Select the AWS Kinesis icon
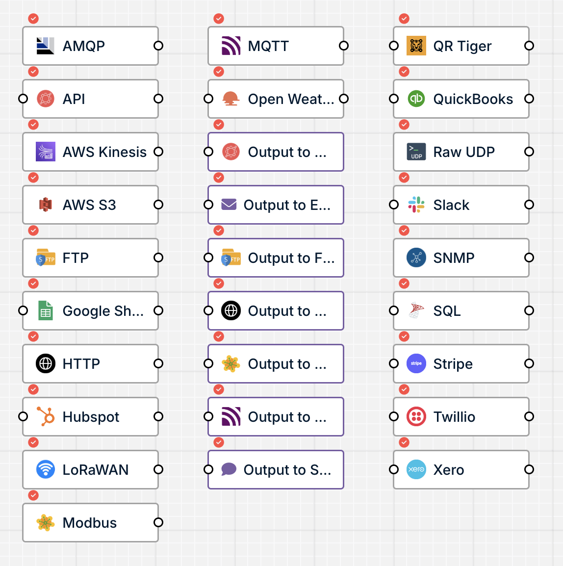 pyautogui.click(x=45, y=152)
